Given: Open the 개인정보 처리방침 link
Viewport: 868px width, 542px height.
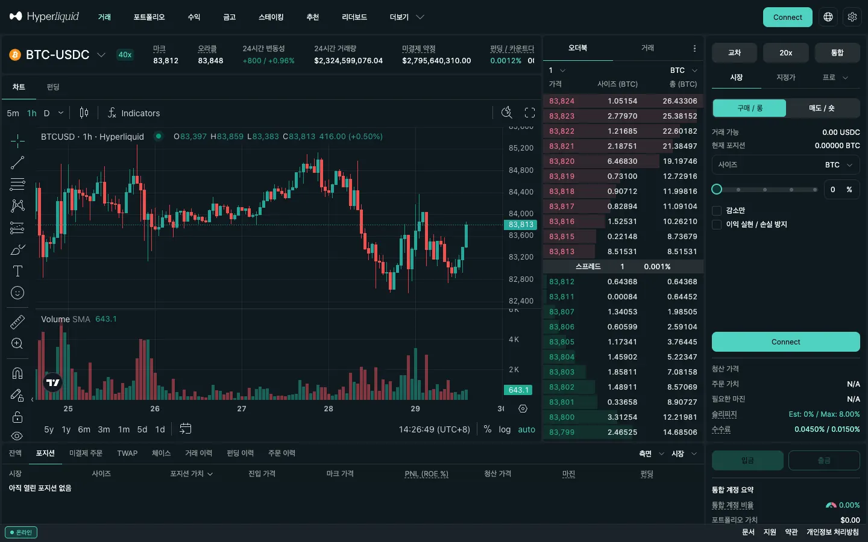Looking at the screenshot, I should click(x=832, y=532).
